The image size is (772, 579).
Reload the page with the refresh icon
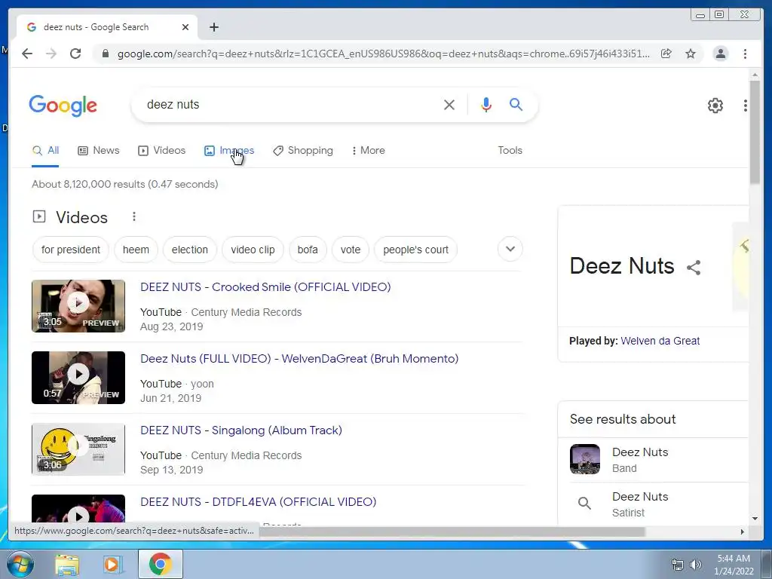tap(75, 54)
